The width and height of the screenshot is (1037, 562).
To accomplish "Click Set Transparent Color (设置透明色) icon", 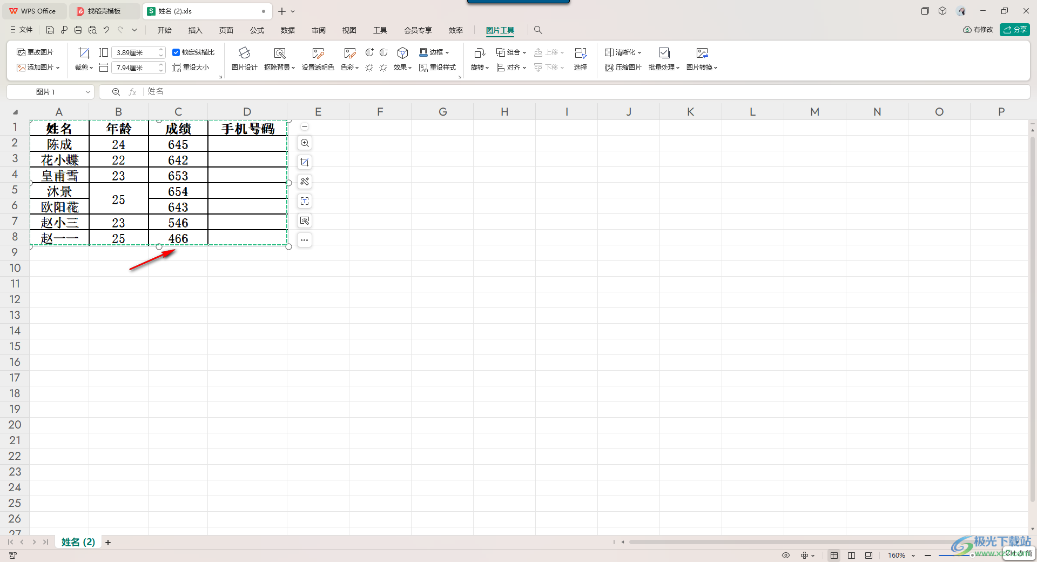I will point(318,53).
